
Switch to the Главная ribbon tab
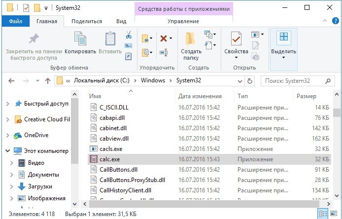[47, 21]
